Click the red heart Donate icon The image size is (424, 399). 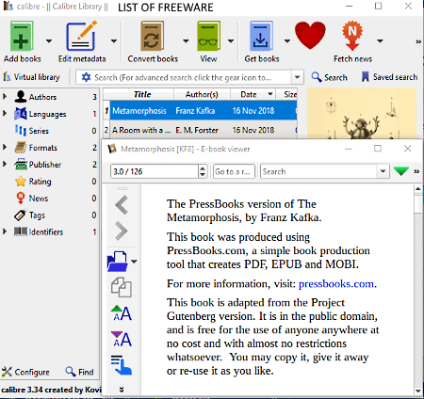pyautogui.click(x=310, y=35)
